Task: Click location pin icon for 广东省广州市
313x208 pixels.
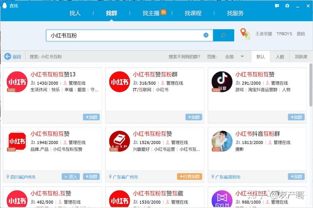Action: pyautogui.click(x=110, y=177)
